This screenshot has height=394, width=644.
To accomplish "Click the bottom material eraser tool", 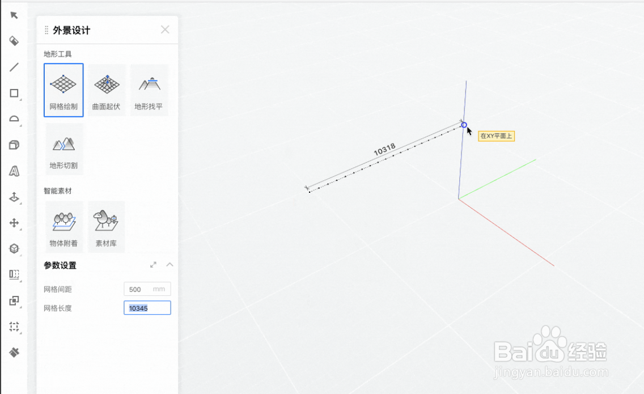I will click(14, 353).
